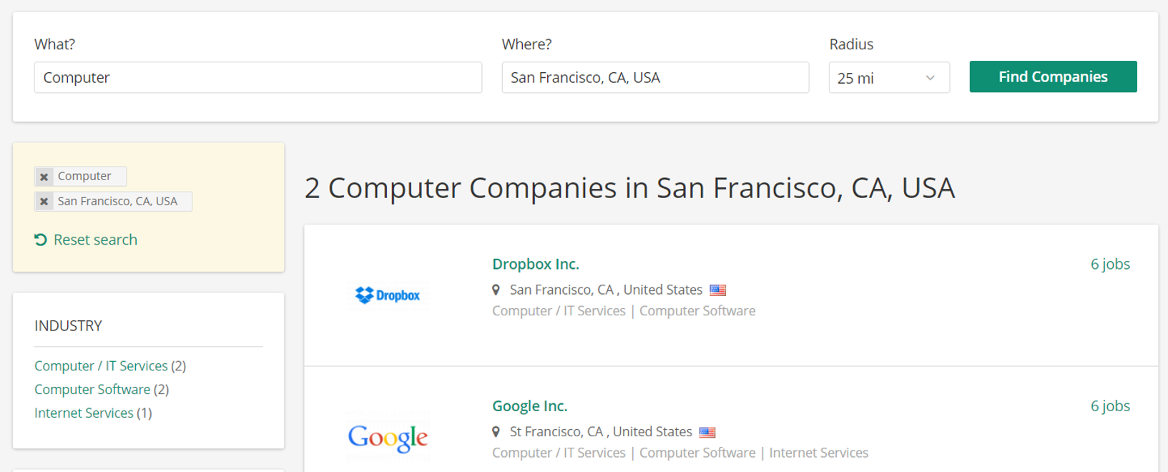1168x472 pixels.
Task: Click the Google logo thumbnail
Action: click(x=387, y=436)
